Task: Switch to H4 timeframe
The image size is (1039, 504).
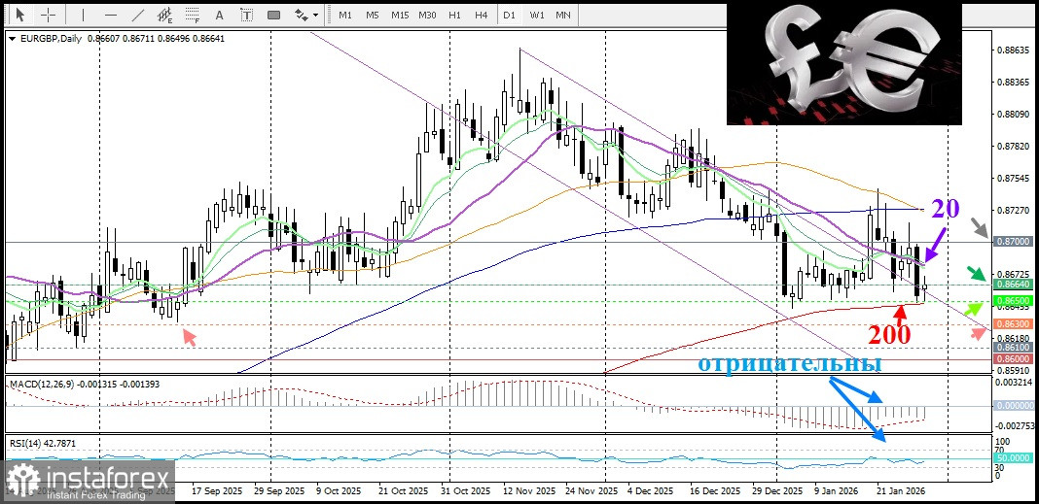Action: coord(482,15)
